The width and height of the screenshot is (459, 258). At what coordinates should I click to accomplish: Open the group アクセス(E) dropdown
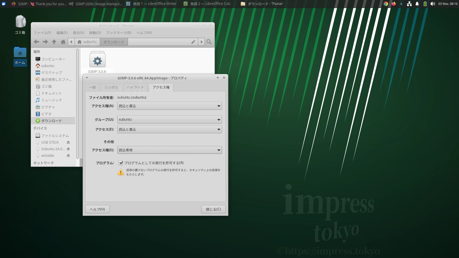coord(170,130)
